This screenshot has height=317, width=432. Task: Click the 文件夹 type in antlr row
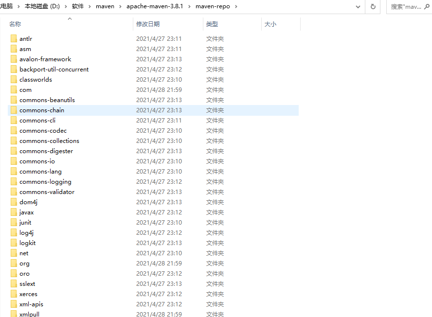click(215, 39)
